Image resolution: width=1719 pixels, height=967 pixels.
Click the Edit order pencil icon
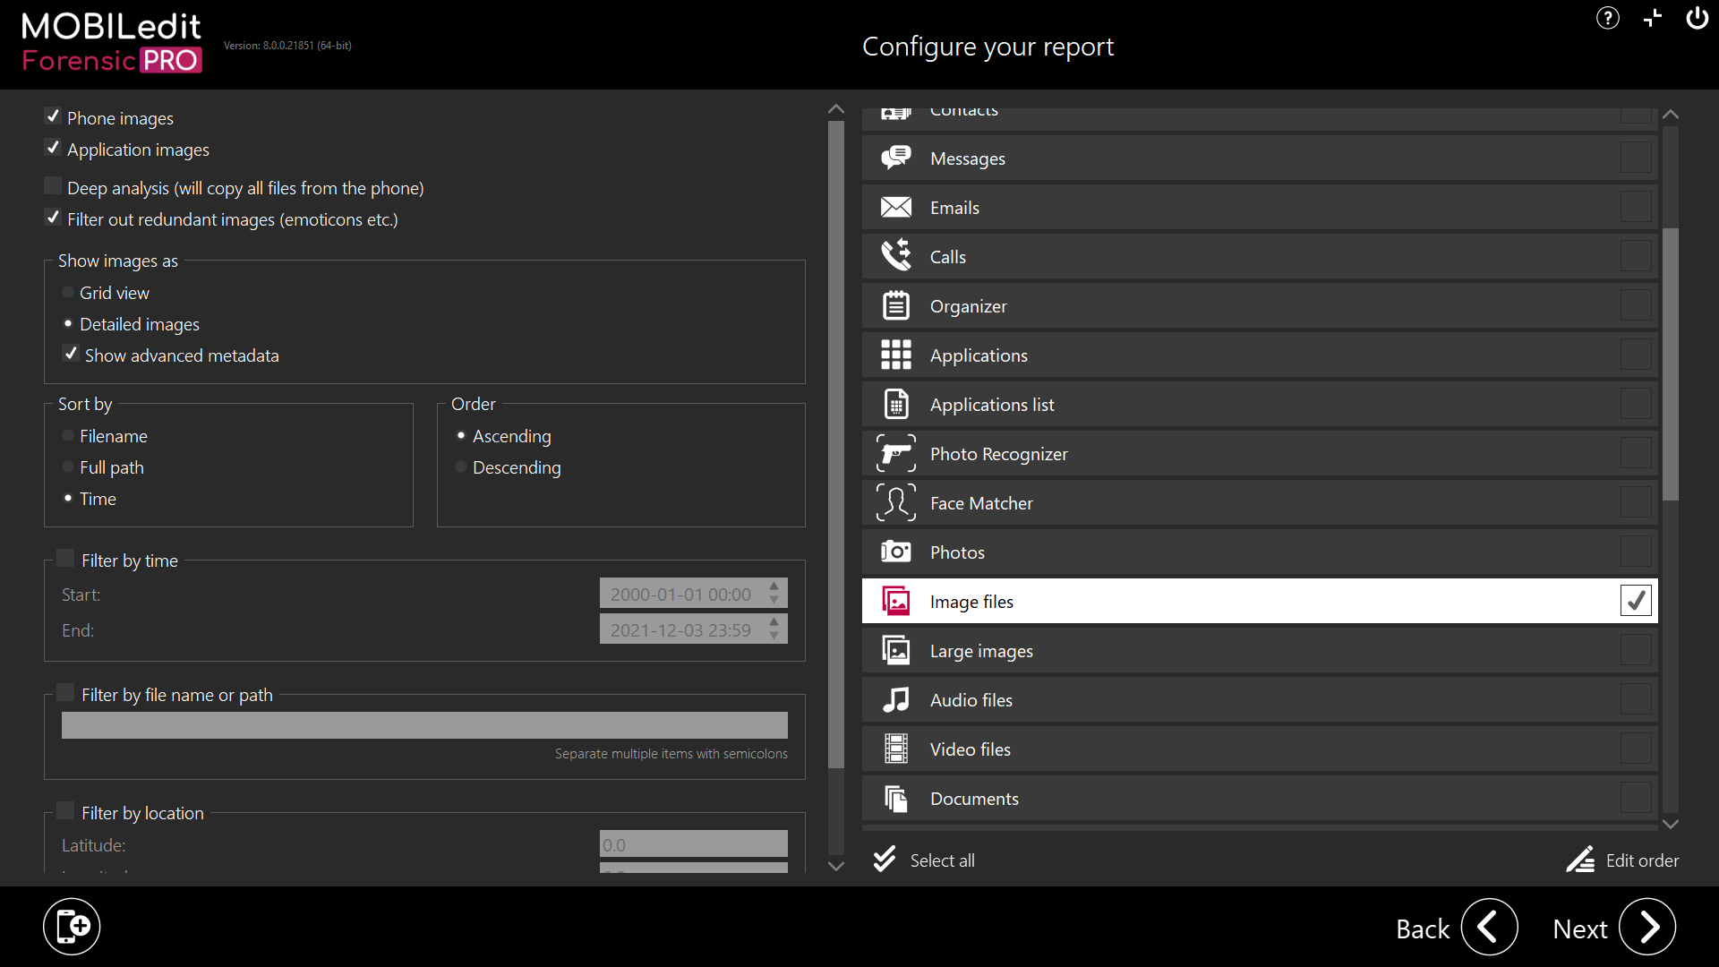(1580, 860)
